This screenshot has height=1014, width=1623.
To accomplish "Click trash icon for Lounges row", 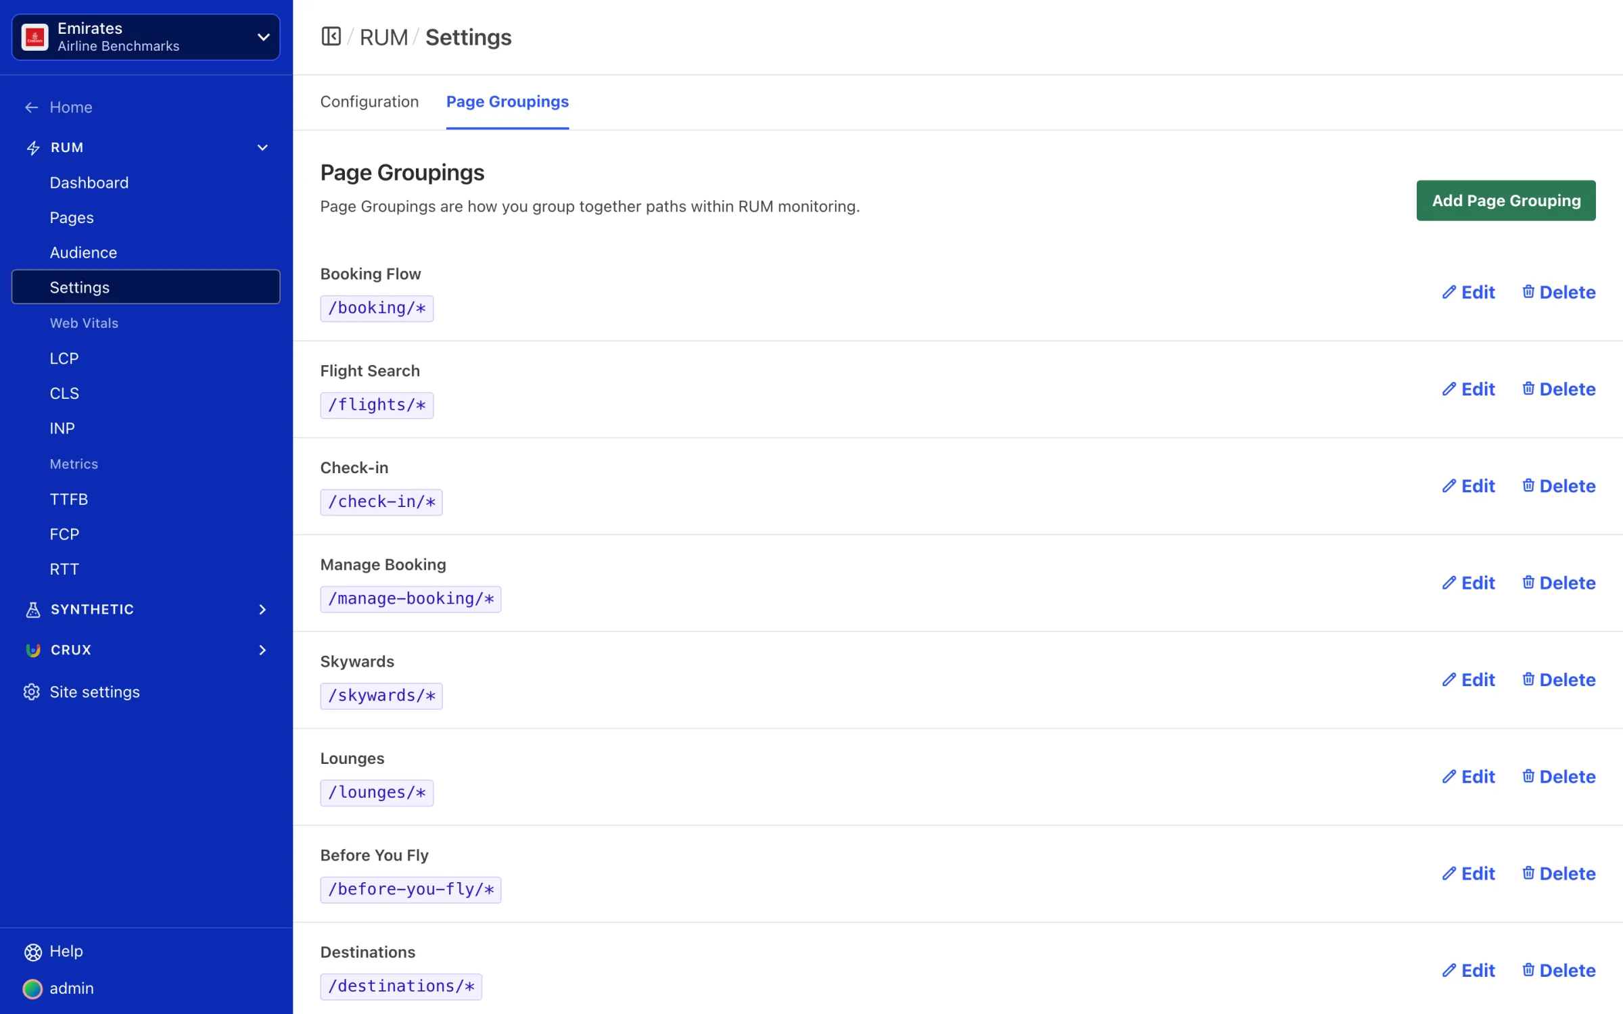I will click(x=1528, y=776).
